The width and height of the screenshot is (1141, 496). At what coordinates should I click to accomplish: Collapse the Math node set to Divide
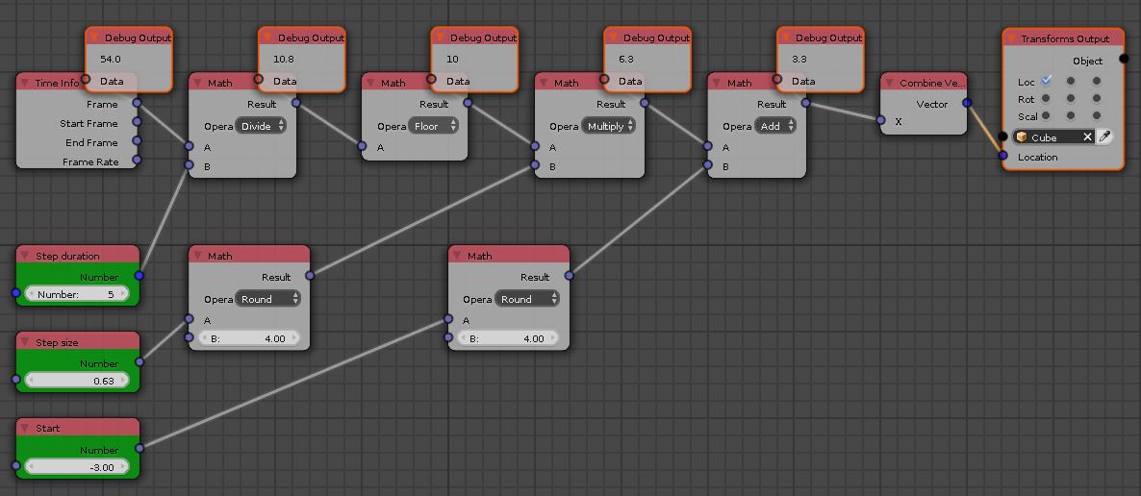[197, 83]
